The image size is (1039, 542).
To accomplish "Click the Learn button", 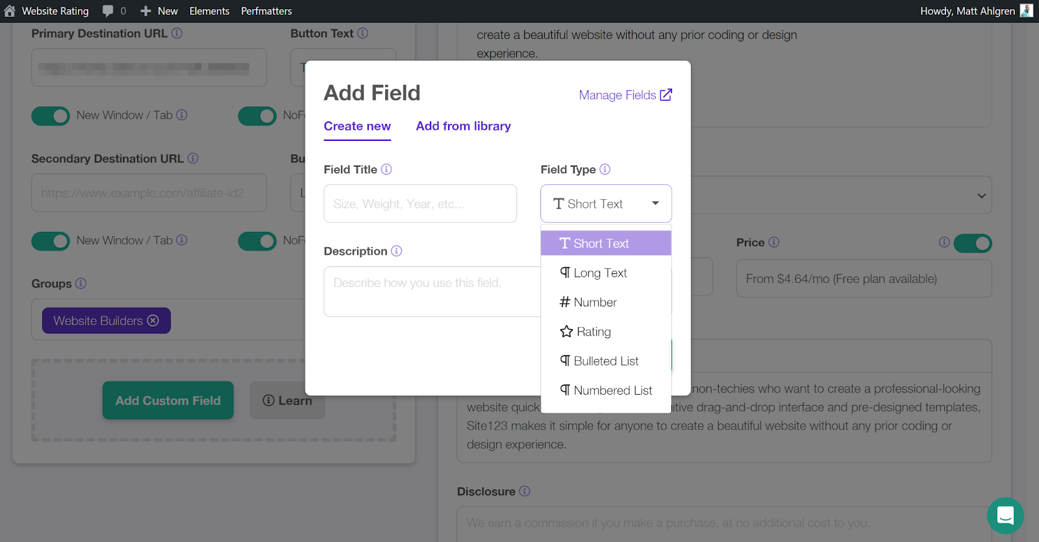I will click(287, 400).
